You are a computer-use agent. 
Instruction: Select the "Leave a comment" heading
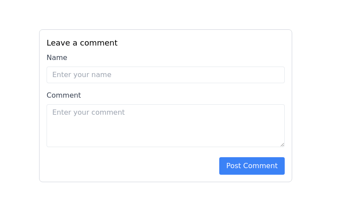point(82,43)
